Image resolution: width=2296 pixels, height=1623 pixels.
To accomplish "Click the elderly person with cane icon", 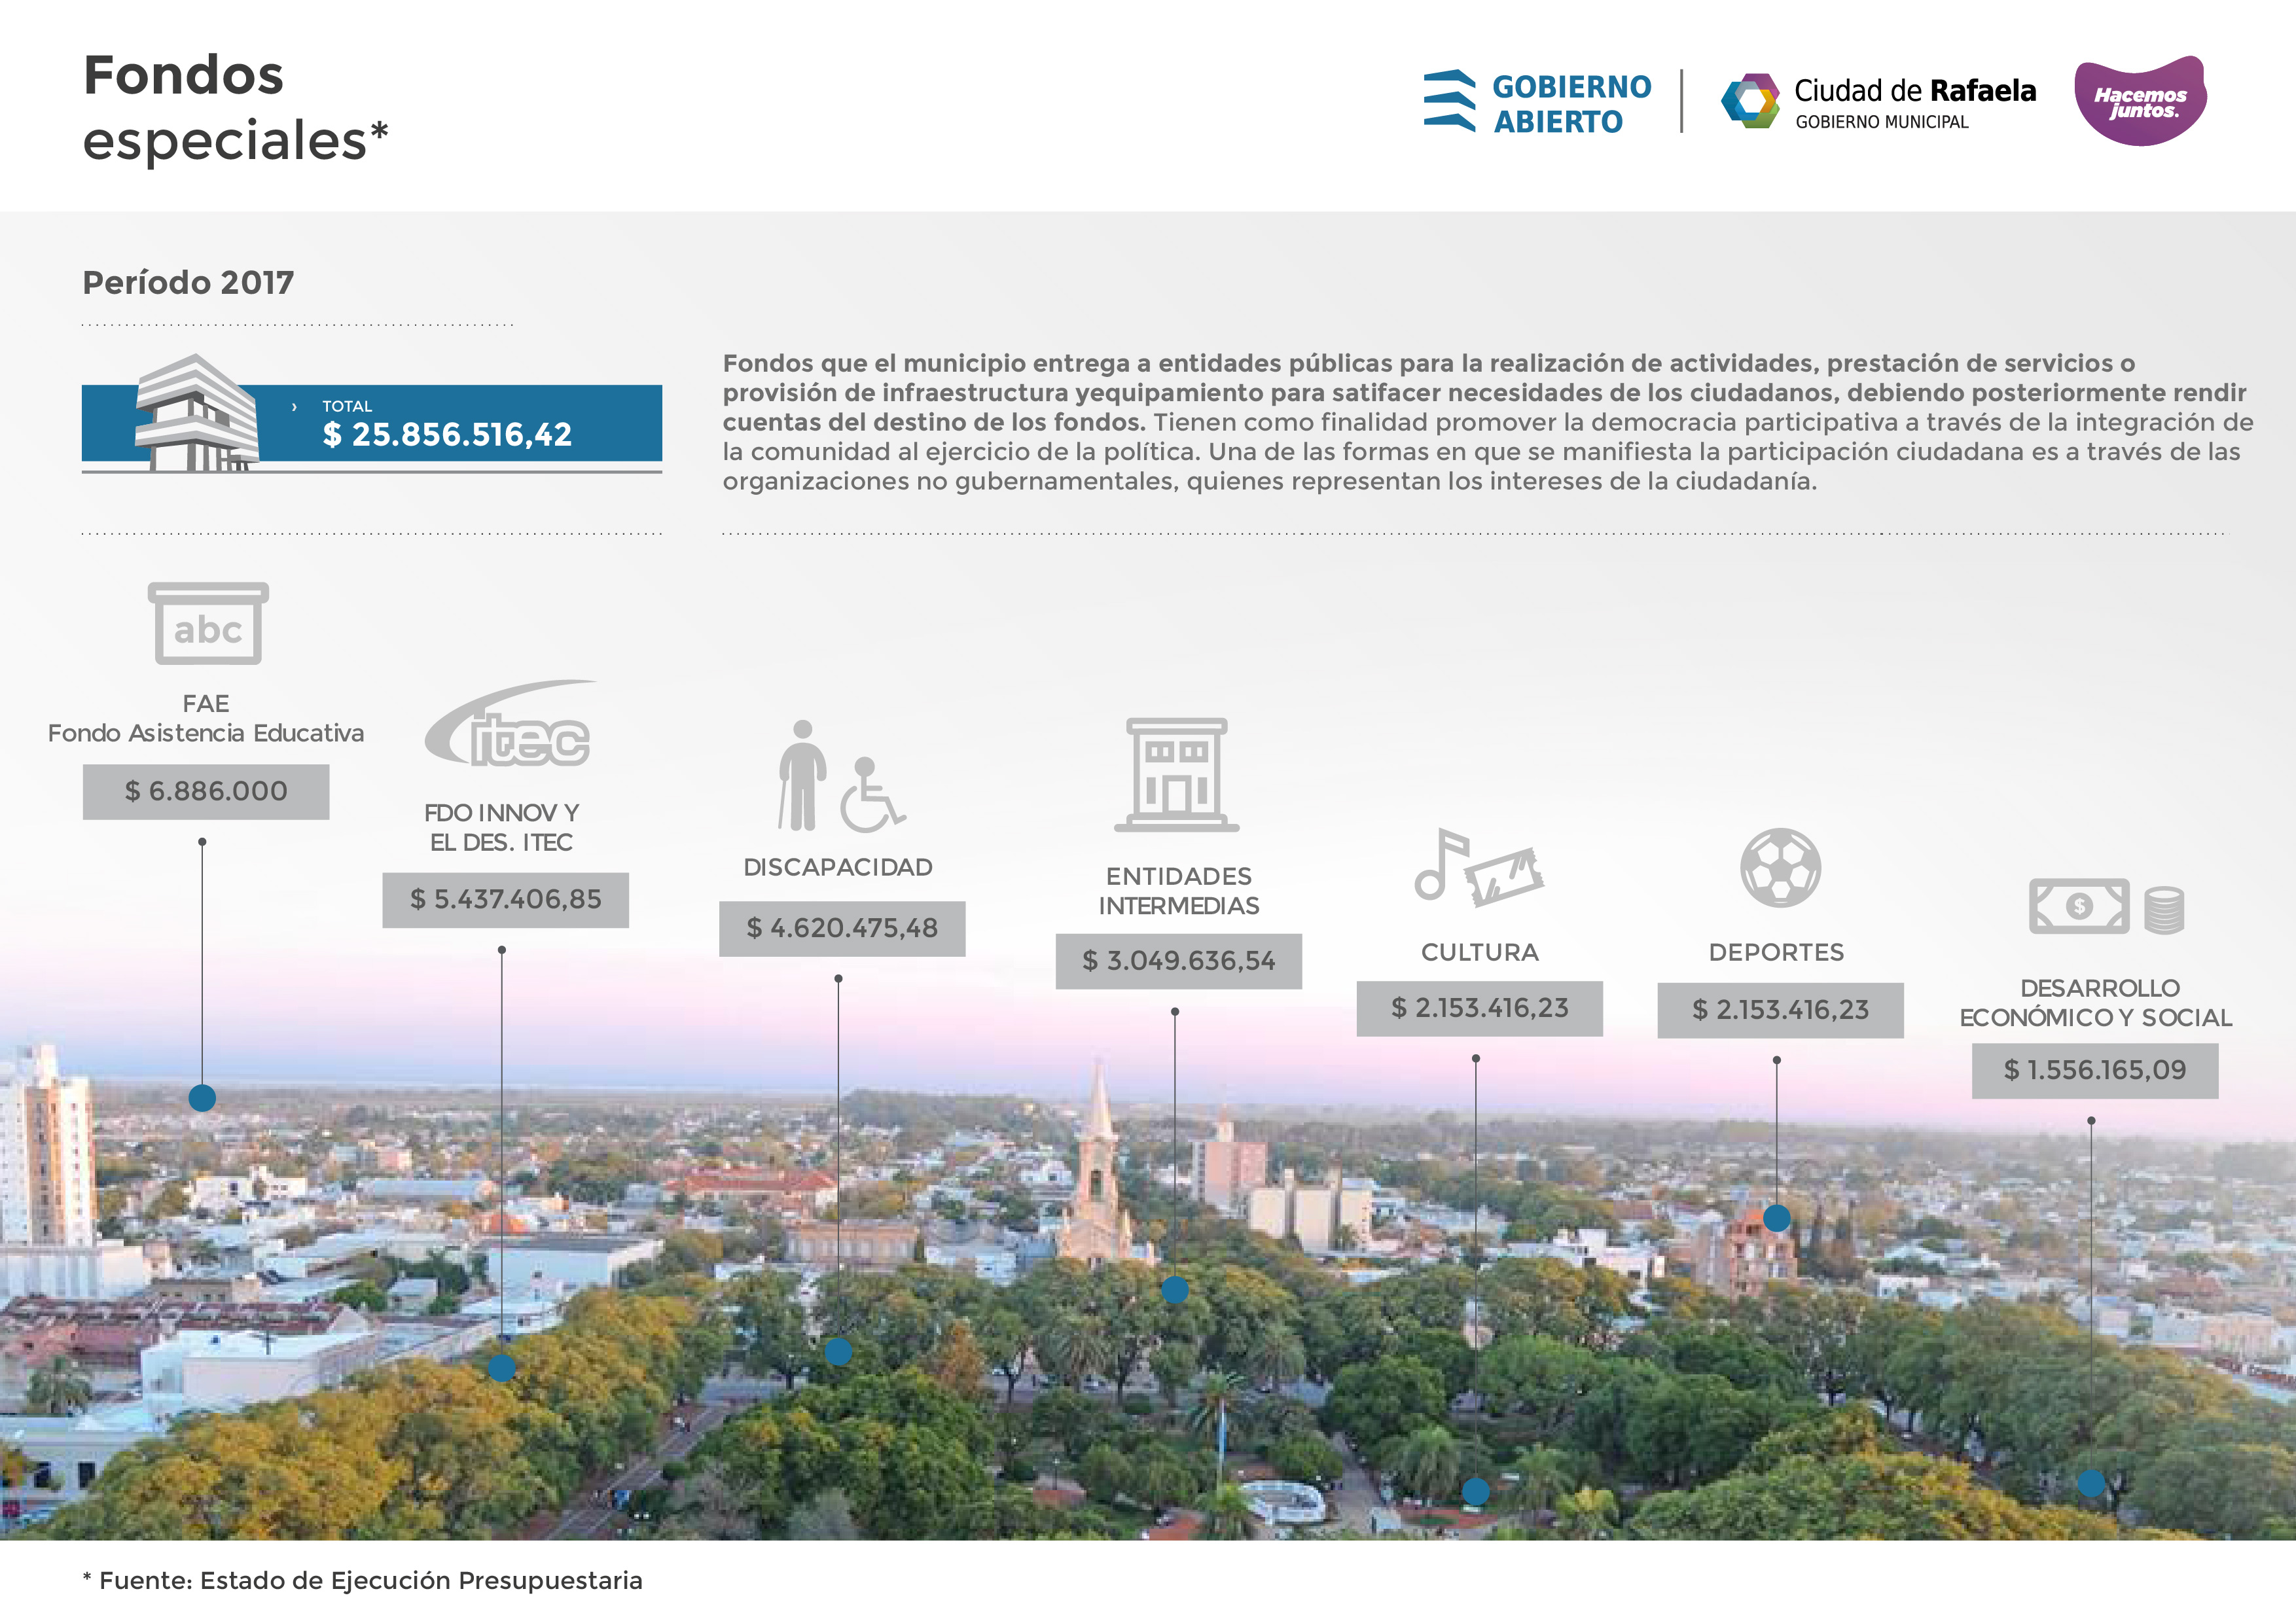I will (802, 775).
